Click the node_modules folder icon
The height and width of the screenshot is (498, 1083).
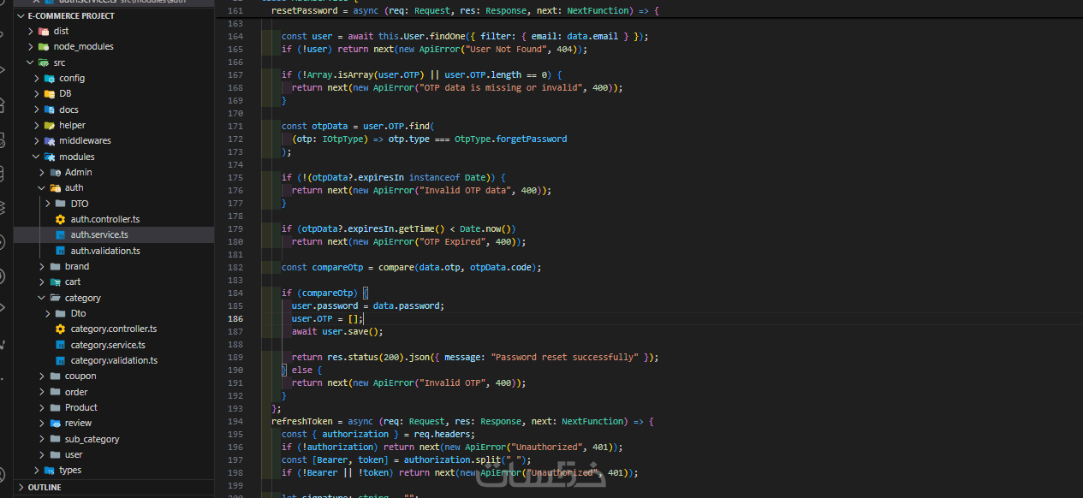44,46
